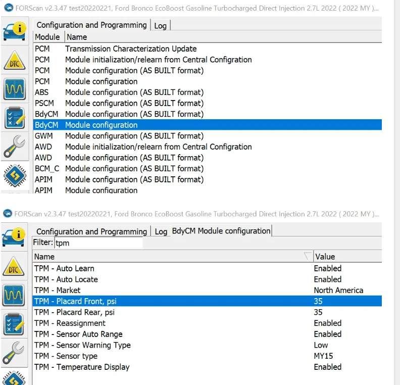Open DTC icon in top window sidebar
The width and height of the screenshot is (400, 385).
[x=15, y=61]
